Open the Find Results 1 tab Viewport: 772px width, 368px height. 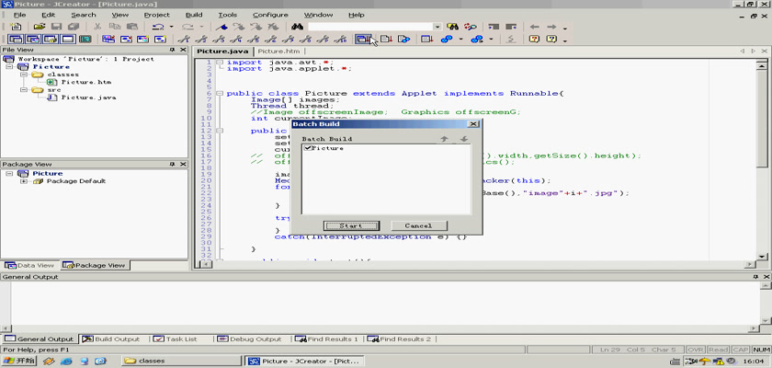tap(327, 339)
